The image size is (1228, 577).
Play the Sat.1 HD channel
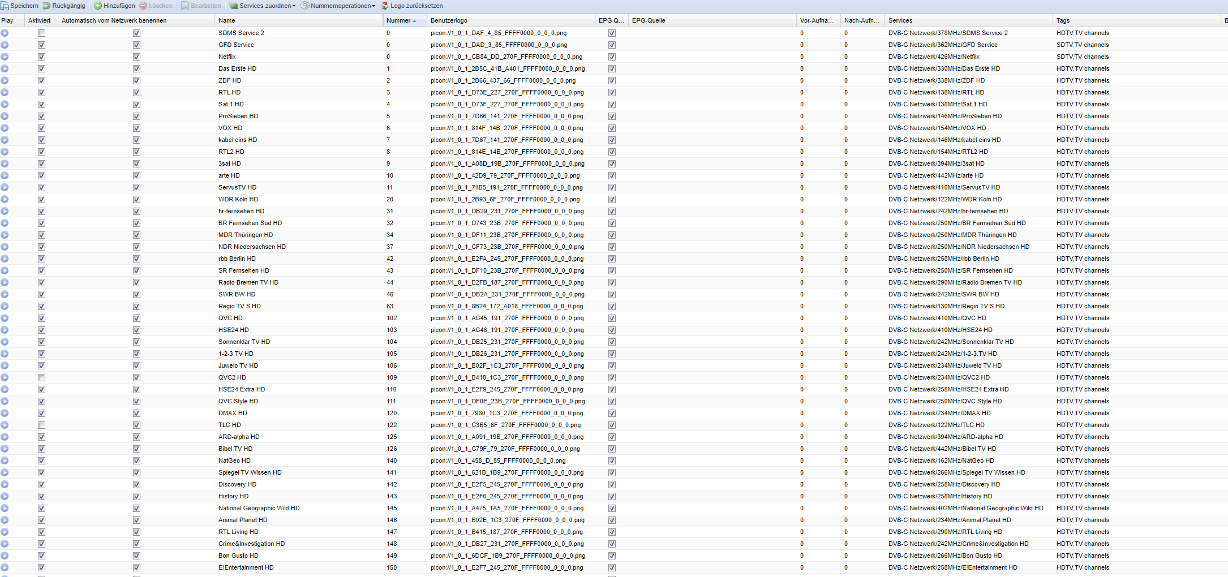point(5,104)
